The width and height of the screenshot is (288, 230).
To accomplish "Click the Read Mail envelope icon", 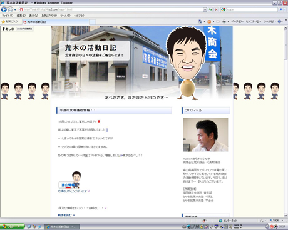I will click(218, 21).
